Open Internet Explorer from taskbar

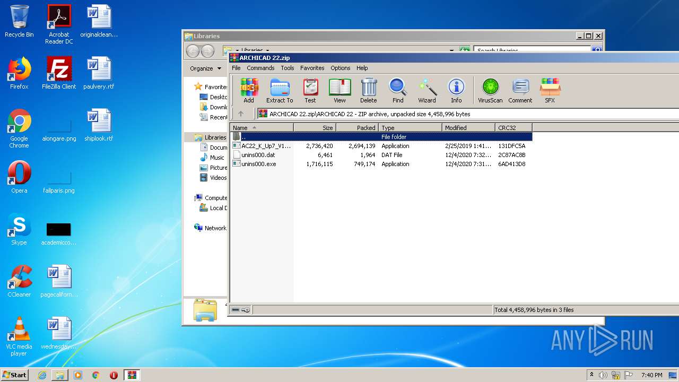[42, 375]
